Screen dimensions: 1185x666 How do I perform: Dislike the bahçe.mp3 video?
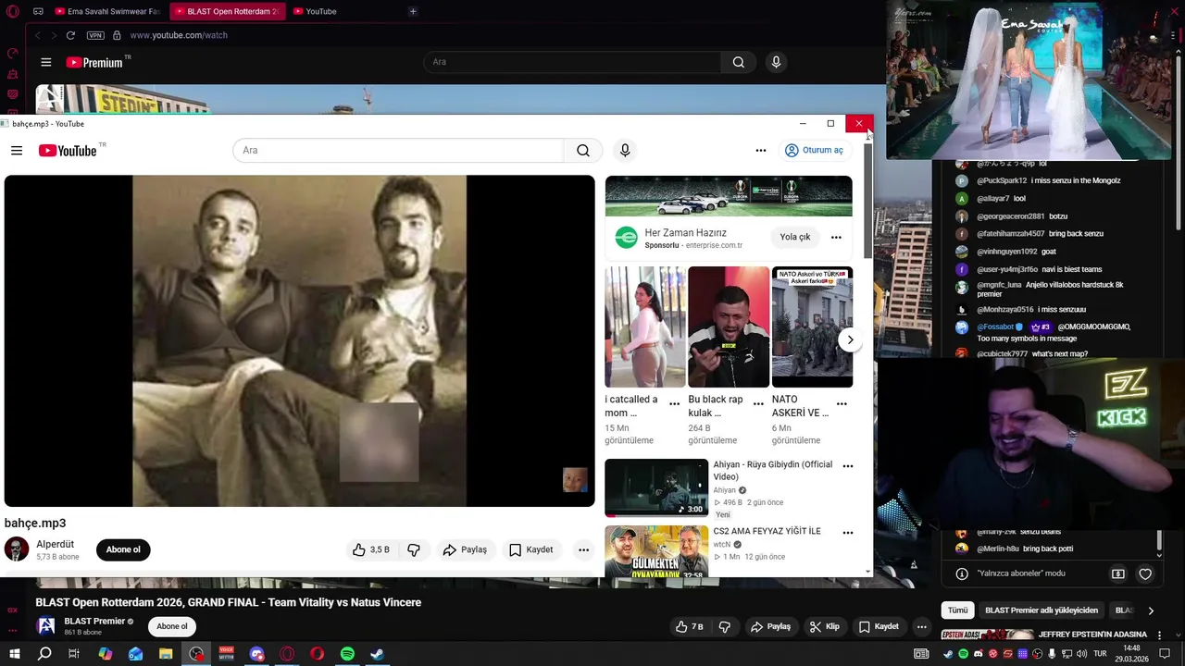pos(414,549)
